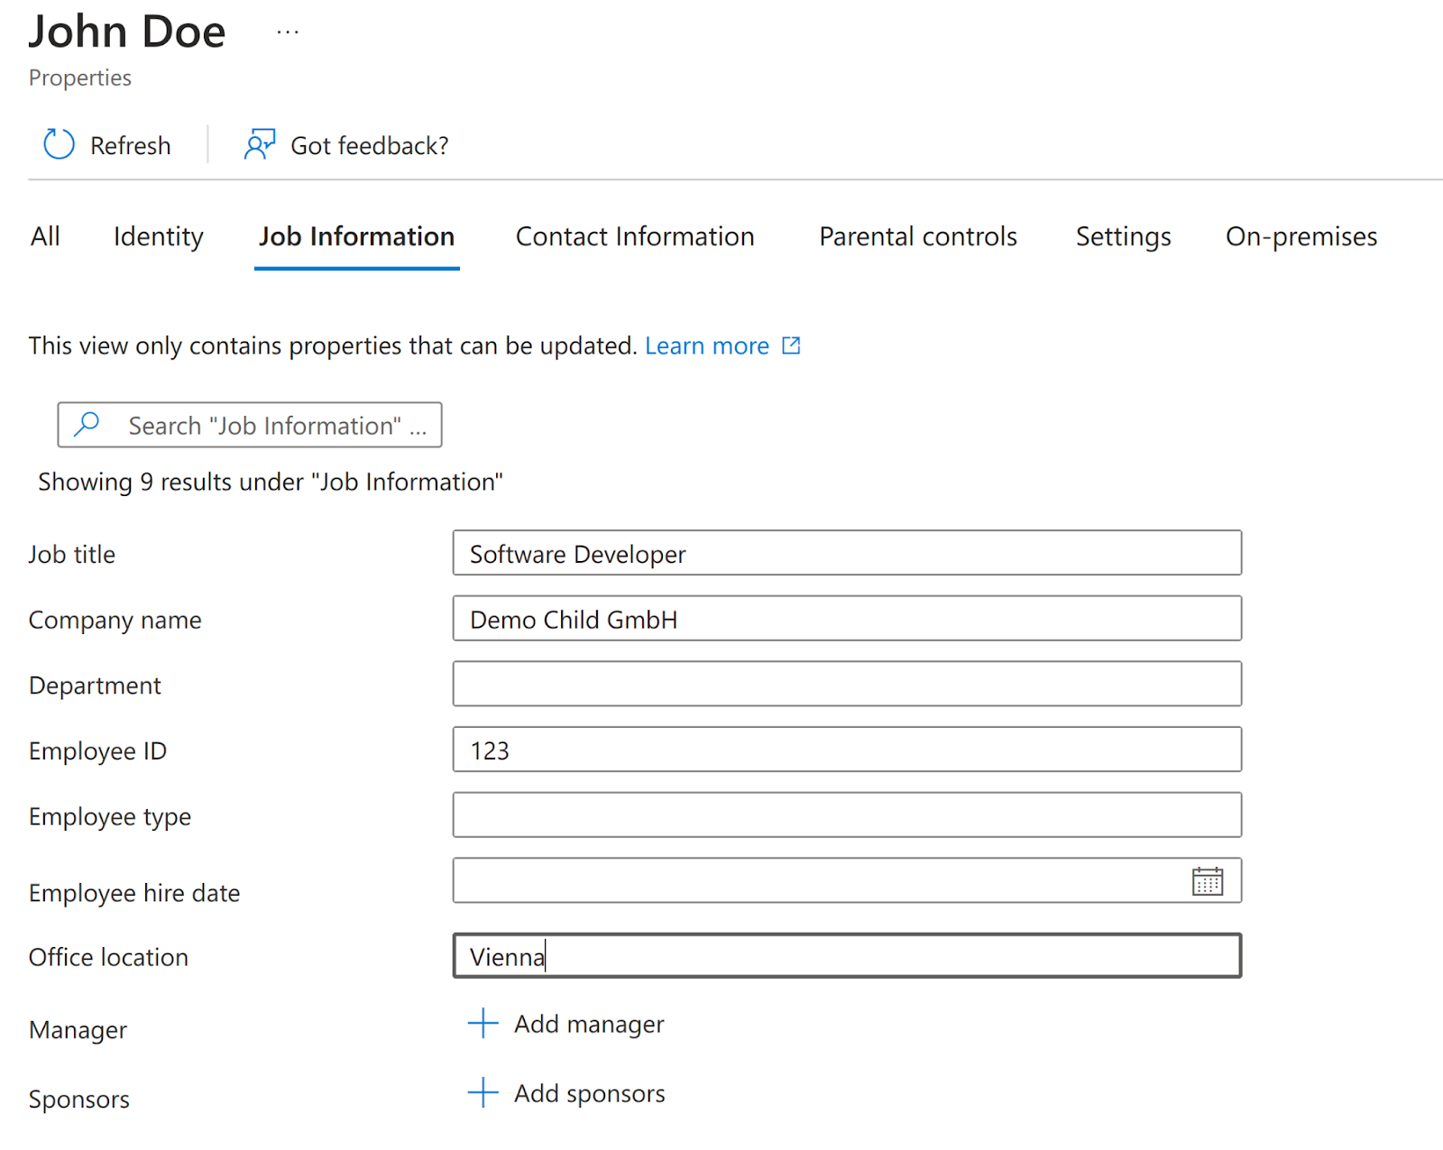Click the Employee hire date input field
This screenshot has width=1443, height=1150.
point(847,880)
